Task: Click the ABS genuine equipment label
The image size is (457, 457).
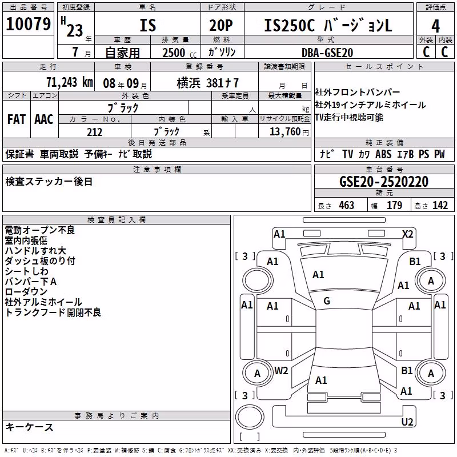Action: coord(383,154)
